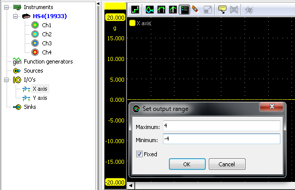Toggle the legend display toolbar button
This screenshot has height=190, width=295.
(x=184, y=10)
